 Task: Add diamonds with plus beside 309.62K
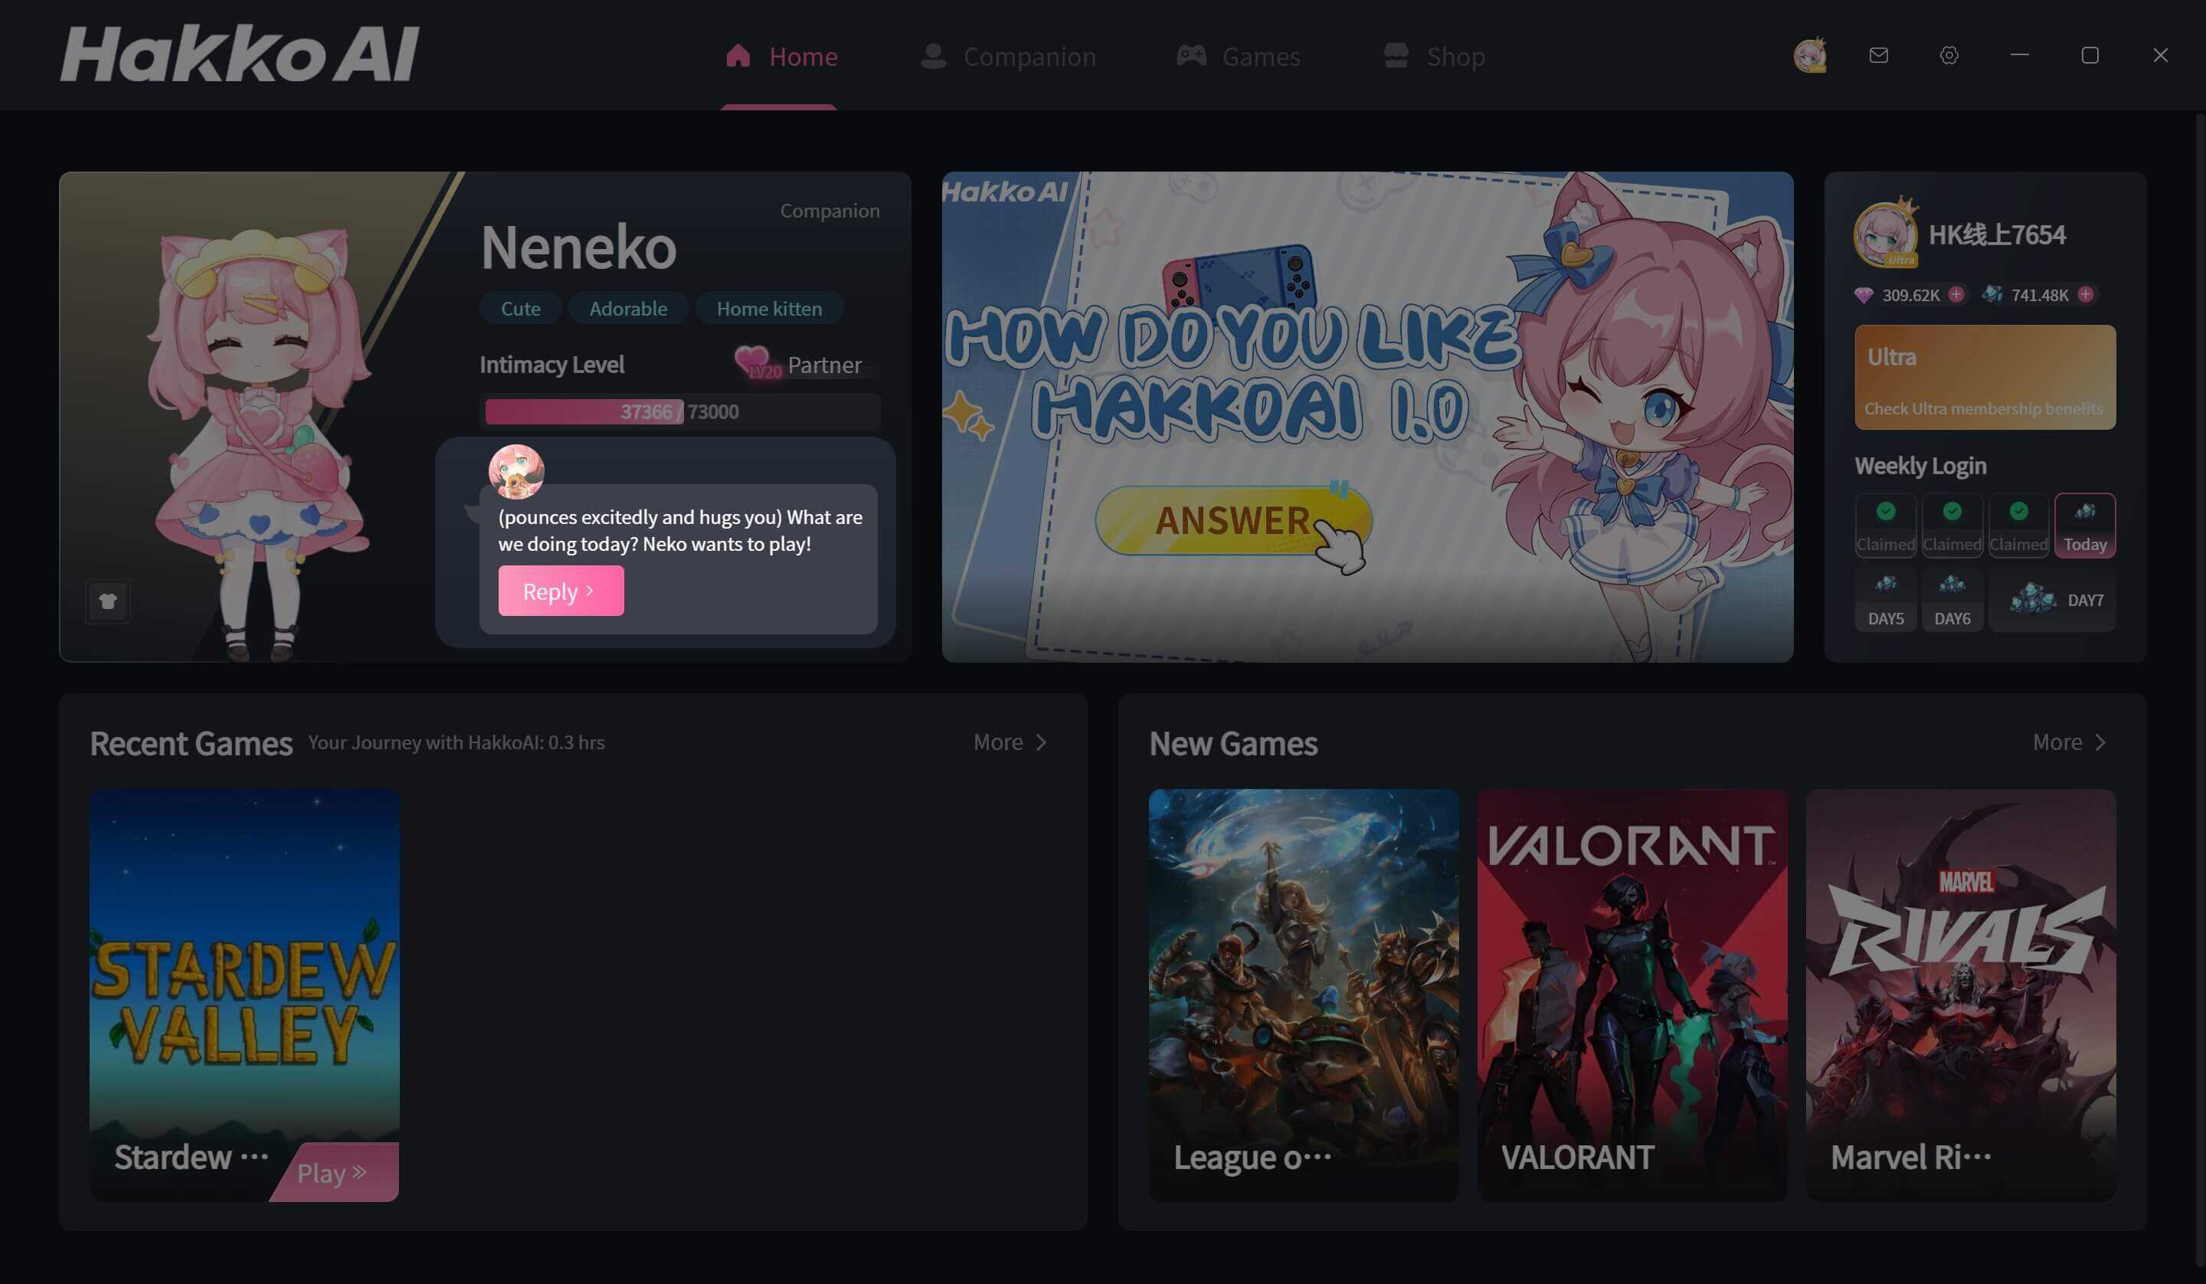pyautogui.click(x=1956, y=294)
